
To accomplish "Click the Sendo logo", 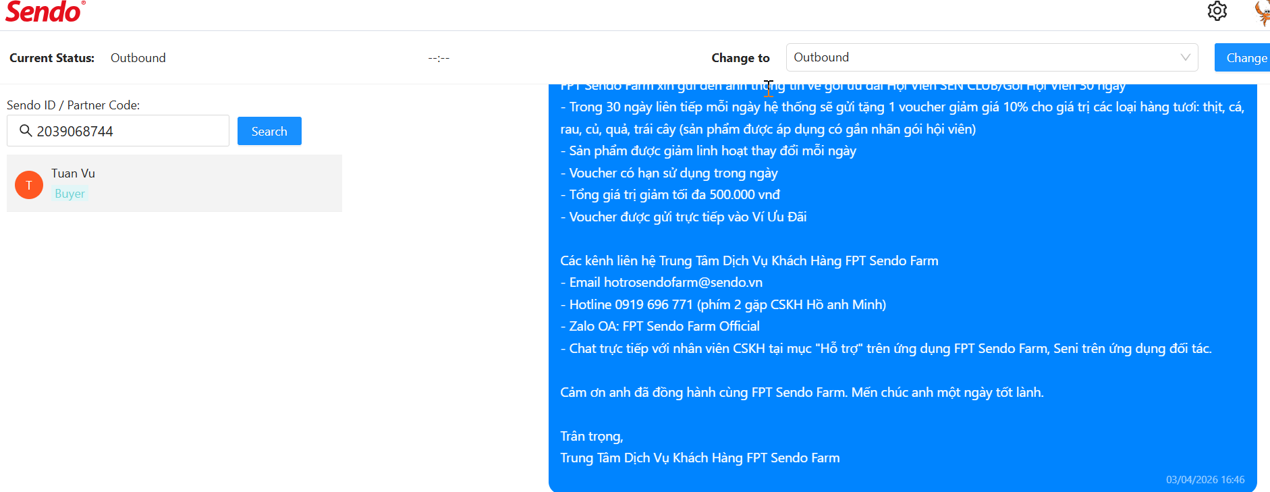I will tap(45, 11).
